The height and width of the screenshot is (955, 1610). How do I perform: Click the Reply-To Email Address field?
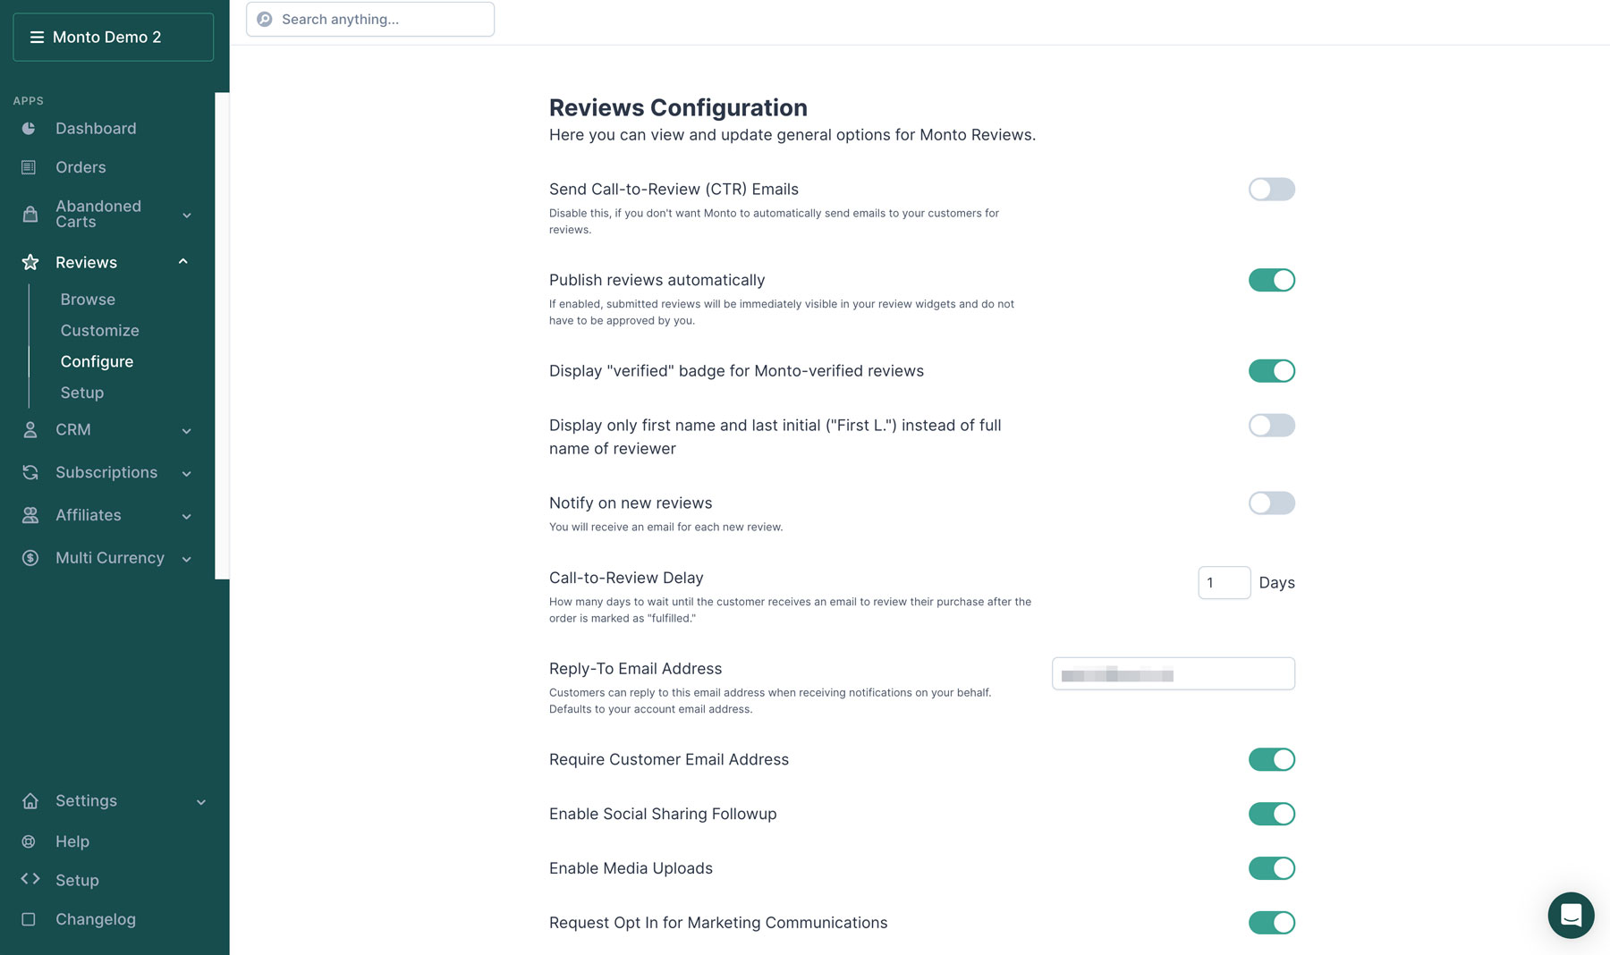(x=1174, y=674)
